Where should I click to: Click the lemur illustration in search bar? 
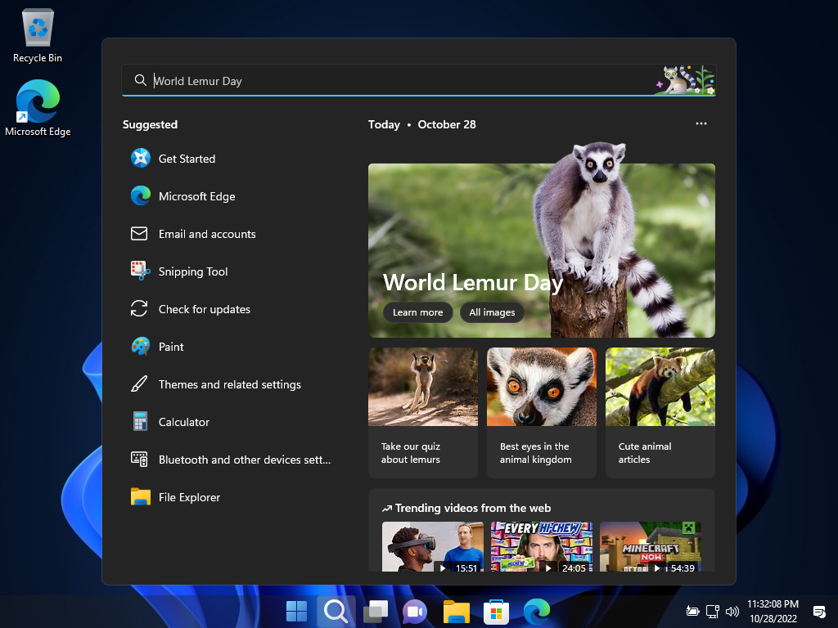(685, 80)
